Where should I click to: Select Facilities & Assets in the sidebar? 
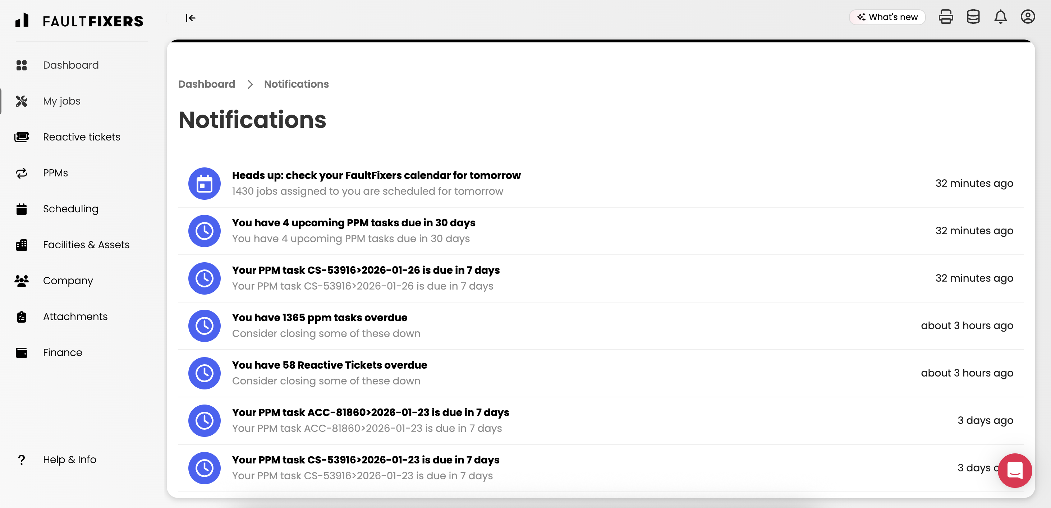[86, 245]
